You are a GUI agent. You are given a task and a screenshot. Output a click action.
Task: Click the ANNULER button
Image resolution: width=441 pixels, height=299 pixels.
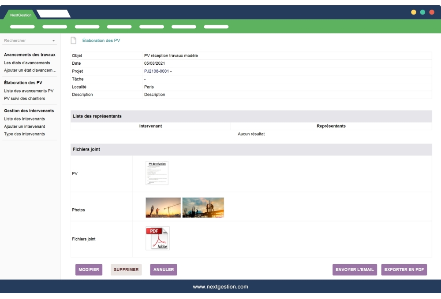tap(164, 270)
